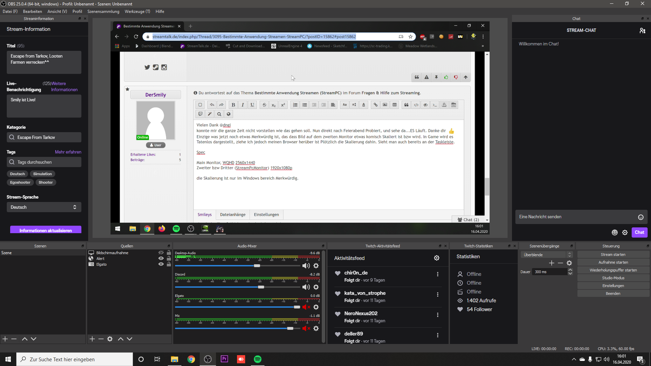Increase Dauer value with up stepper
The width and height of the screenshot is (651, 366).
tap(570, 270)
